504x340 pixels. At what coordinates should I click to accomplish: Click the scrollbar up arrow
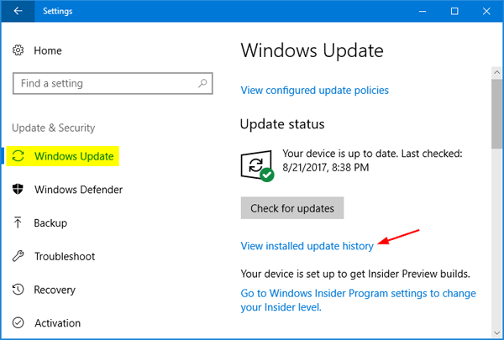pos(497,72)
